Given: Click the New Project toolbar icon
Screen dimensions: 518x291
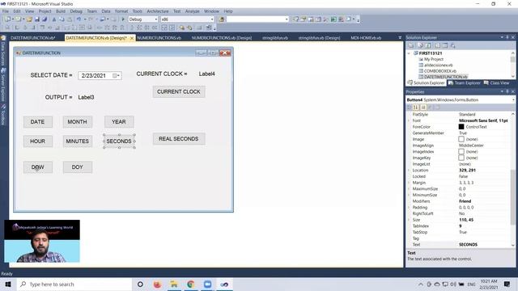Looking at the screenshot, I should pos(7,19).
